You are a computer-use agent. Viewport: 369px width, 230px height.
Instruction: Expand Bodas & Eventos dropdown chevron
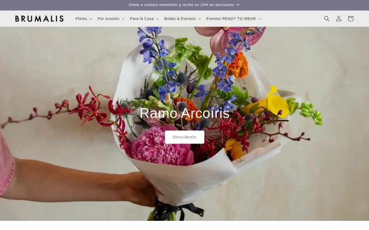(x=200, y=19)
